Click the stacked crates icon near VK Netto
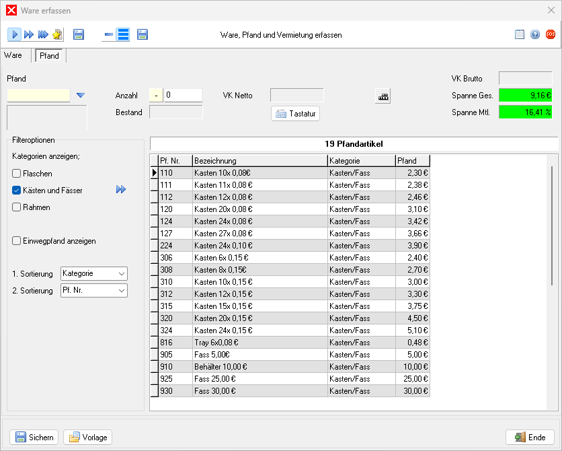This screenshot has width=562, height=451. point(383,96)
